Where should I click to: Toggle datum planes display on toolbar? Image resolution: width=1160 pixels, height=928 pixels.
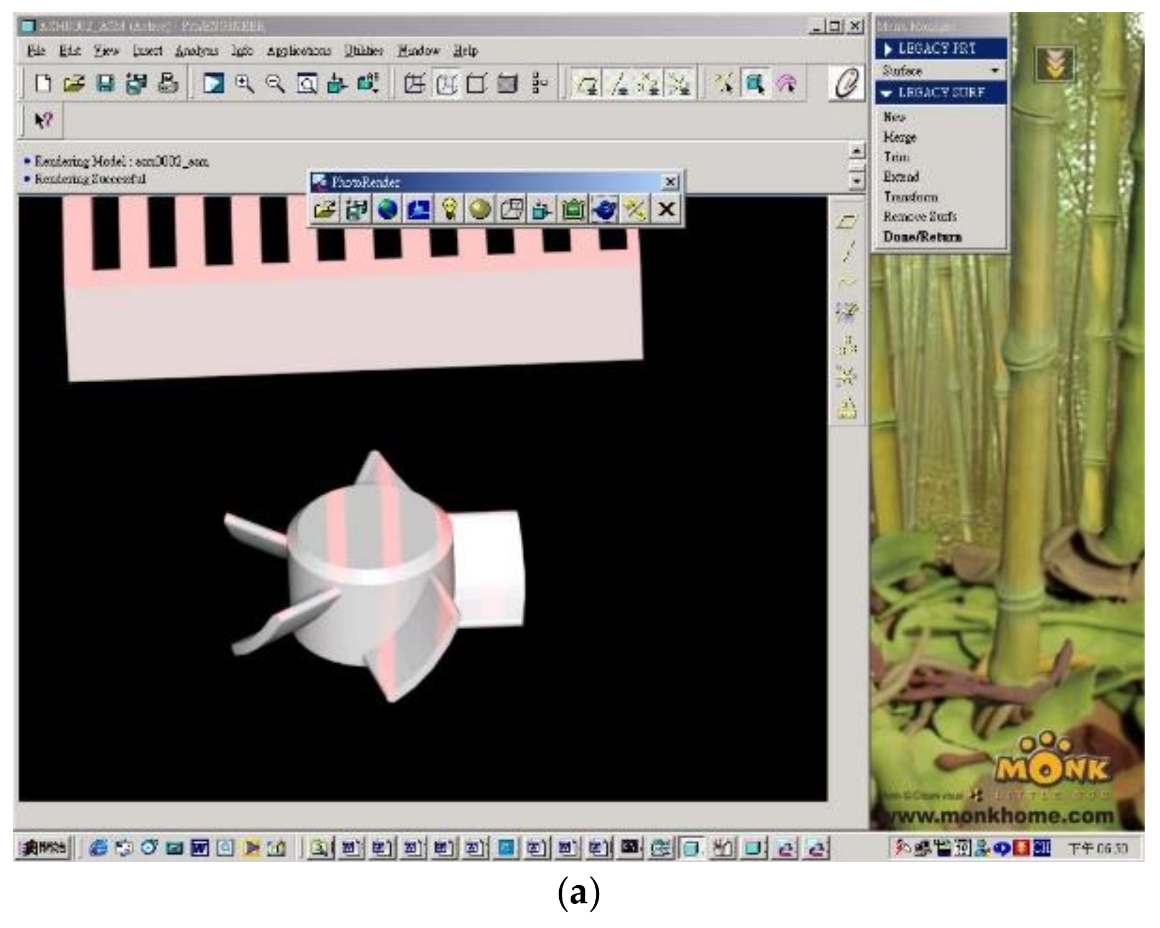click(x=586, y=85)
